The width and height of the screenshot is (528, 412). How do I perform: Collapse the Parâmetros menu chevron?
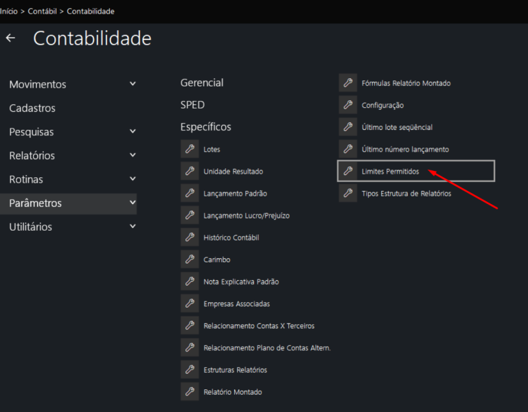click(x=133, y=203)
